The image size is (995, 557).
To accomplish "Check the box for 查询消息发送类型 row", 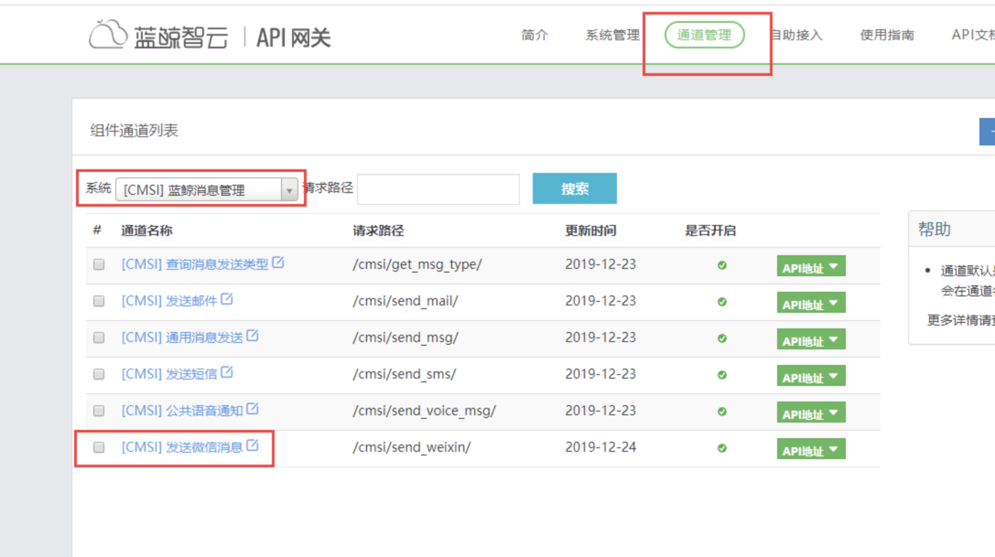I will 99,265.
